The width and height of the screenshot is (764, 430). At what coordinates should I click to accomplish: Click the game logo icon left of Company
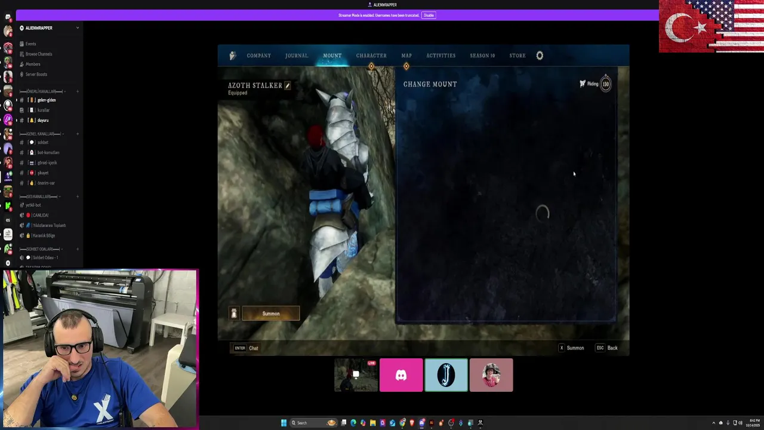point(233,56)
